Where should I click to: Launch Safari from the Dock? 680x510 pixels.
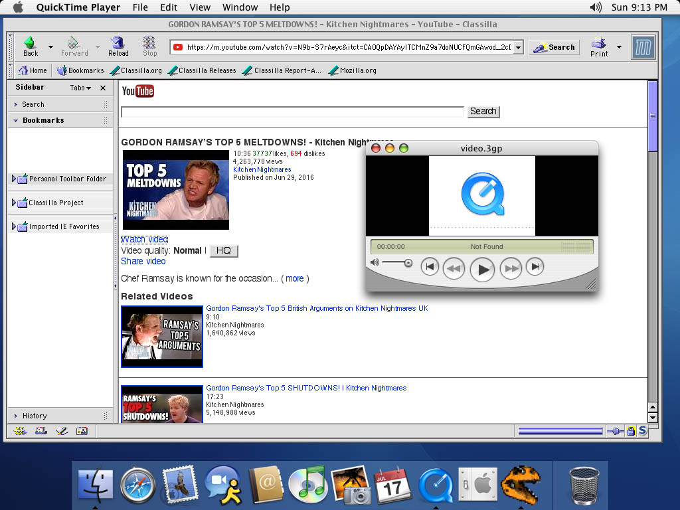[x=138, y=485]
